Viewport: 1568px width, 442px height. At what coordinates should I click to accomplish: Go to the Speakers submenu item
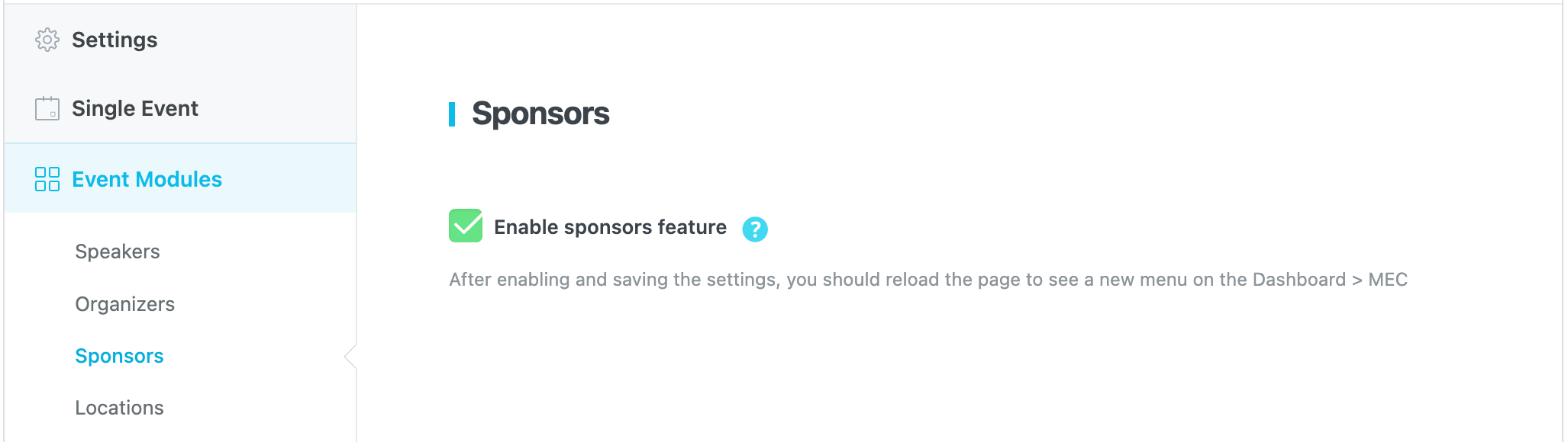click(x=118, y=251)
